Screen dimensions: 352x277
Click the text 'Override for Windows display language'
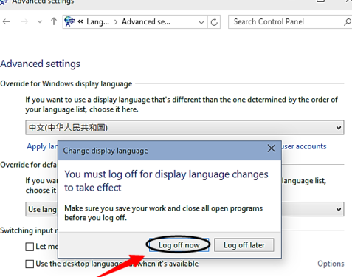[66, 84]
